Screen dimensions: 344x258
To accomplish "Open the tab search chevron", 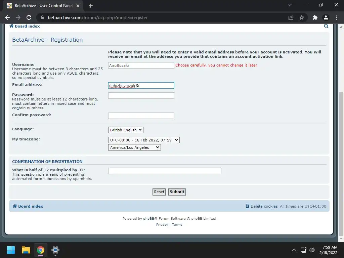I will [x=290, y=5].
